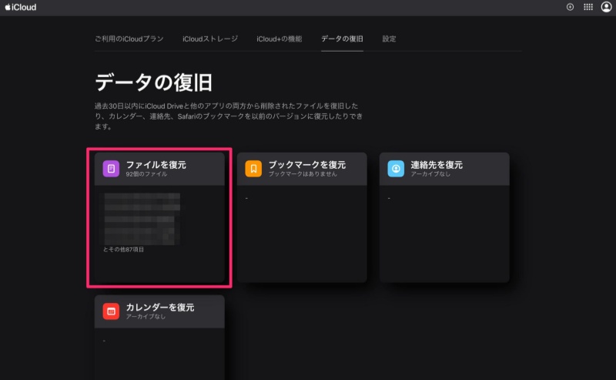Click the データの復旧 page heading

(153, 82)
